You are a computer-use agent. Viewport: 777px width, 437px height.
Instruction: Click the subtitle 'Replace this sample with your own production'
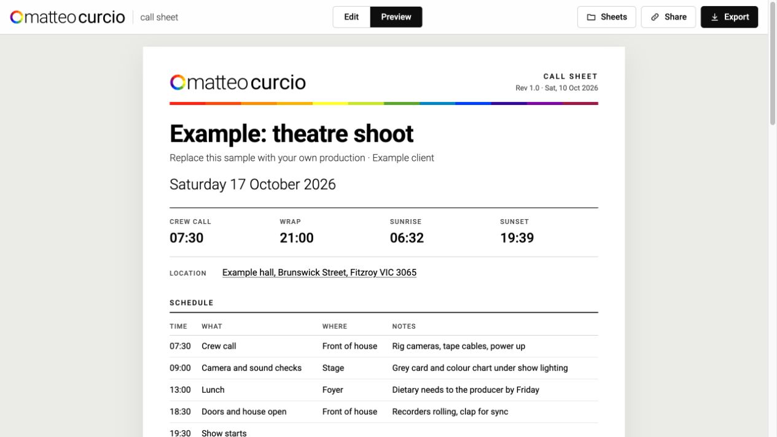267,158
